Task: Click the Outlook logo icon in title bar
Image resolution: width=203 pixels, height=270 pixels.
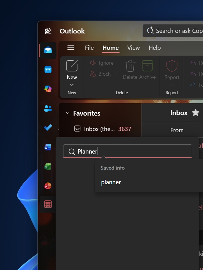Action: 48,31
